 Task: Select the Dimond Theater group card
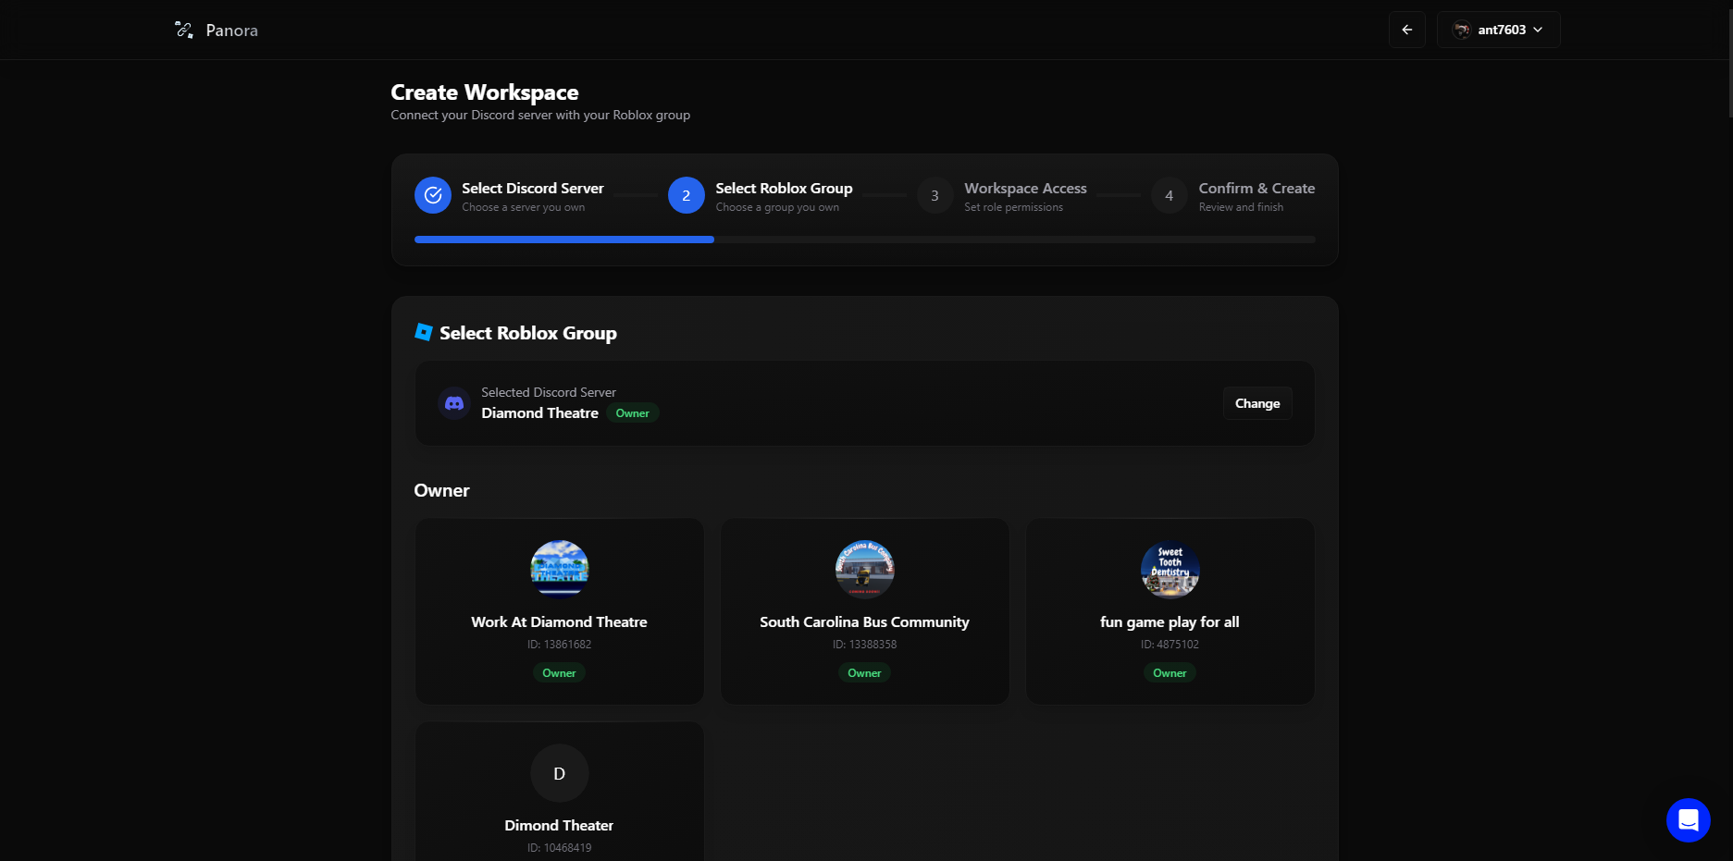tap(559, 795)
